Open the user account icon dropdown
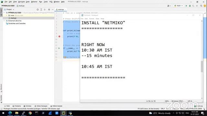This screenshot has width=207, height=116. (169, 6)
